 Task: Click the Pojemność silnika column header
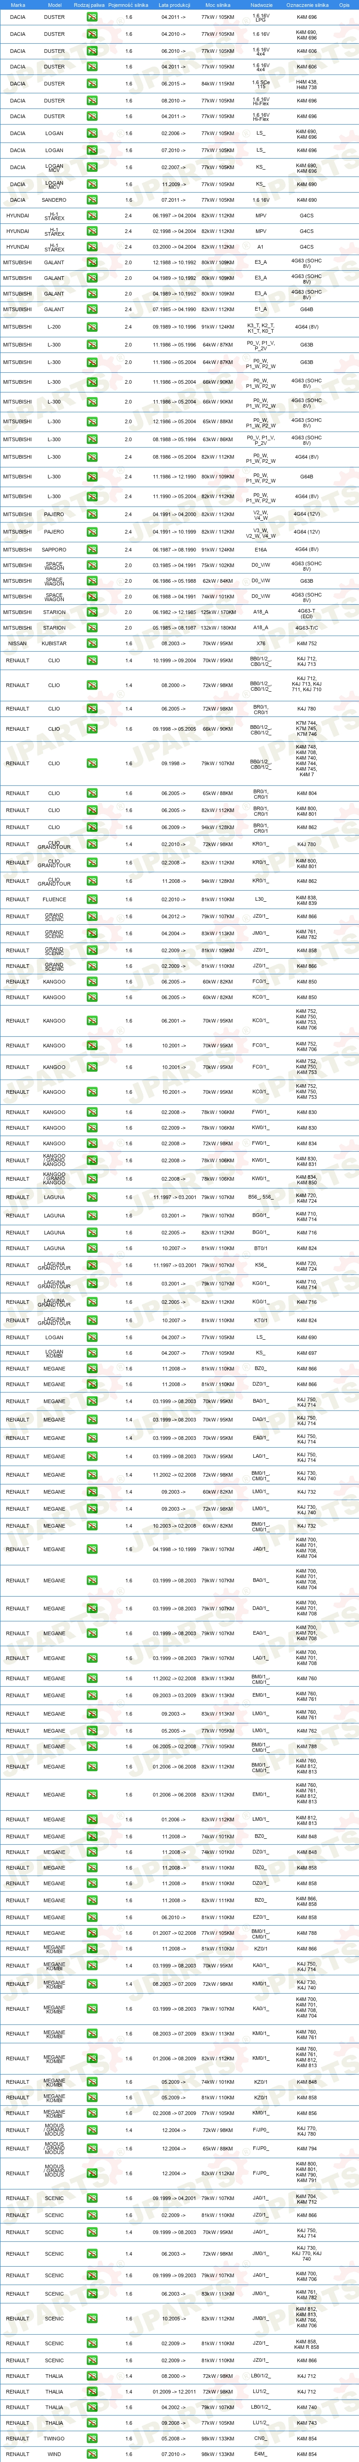128,5
